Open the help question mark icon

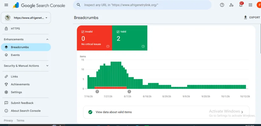tap(222, 5)
